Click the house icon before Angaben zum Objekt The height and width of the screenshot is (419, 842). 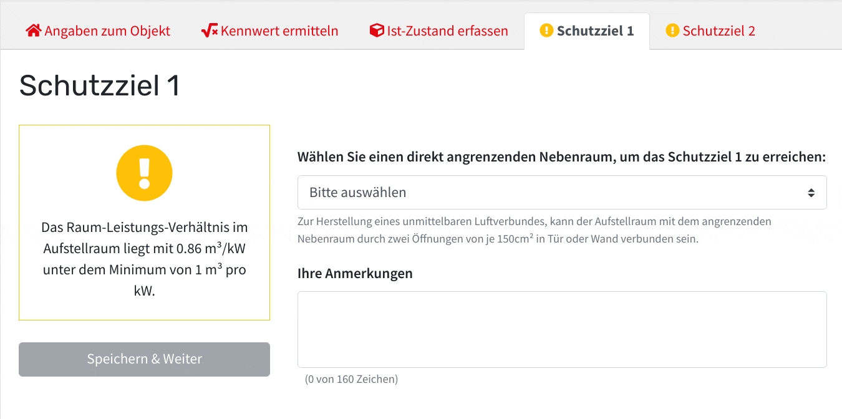click(34, 31)
